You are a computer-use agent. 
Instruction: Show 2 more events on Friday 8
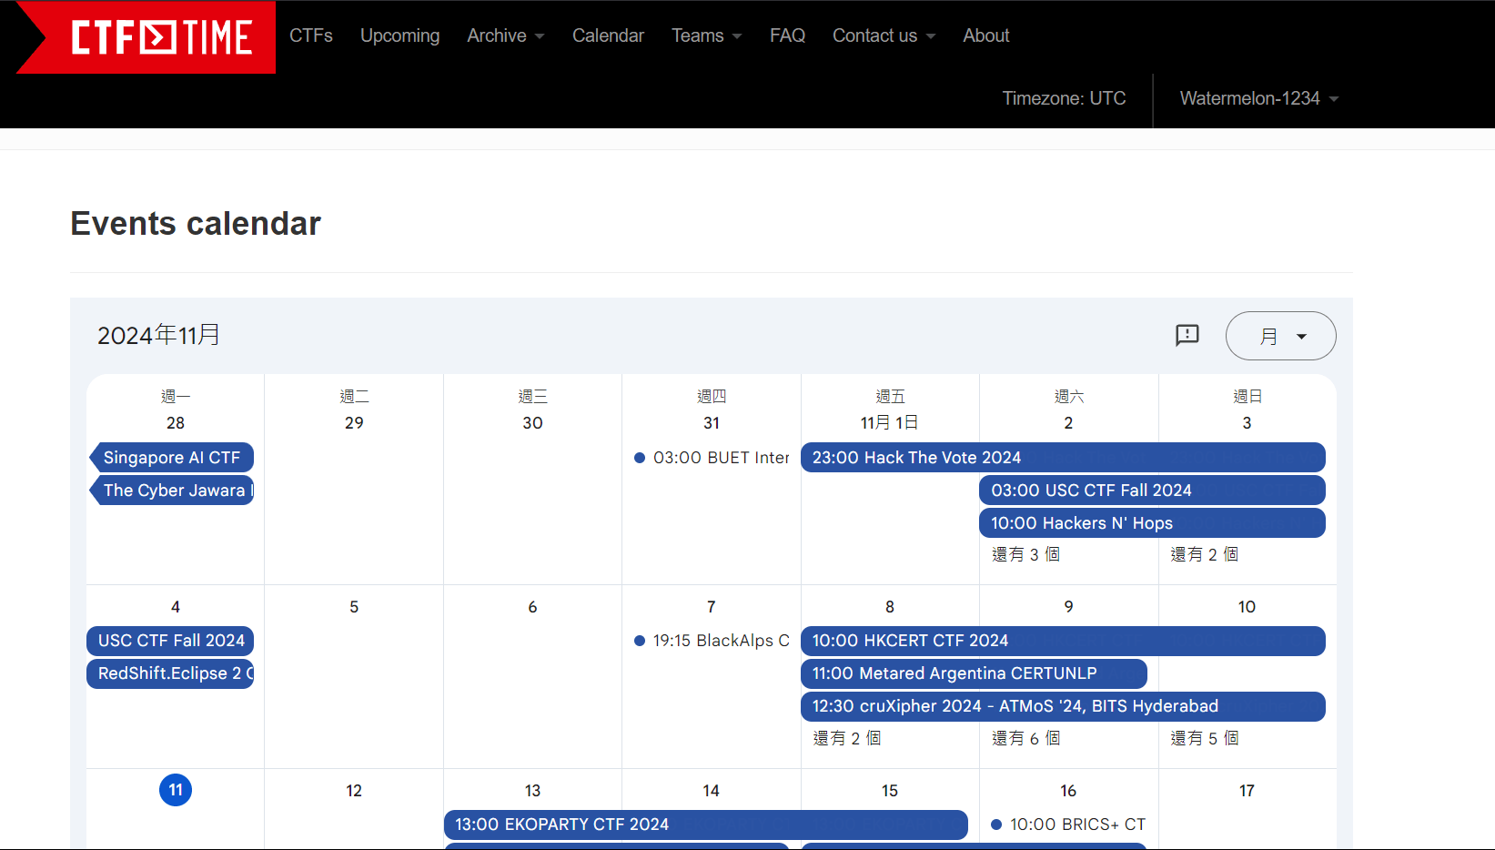847,738
